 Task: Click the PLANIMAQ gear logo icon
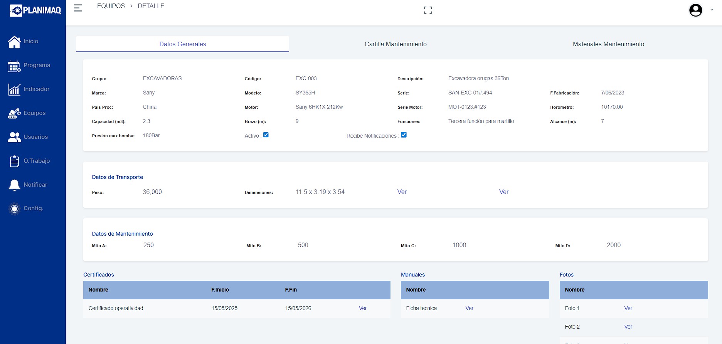tap(16, 10)
